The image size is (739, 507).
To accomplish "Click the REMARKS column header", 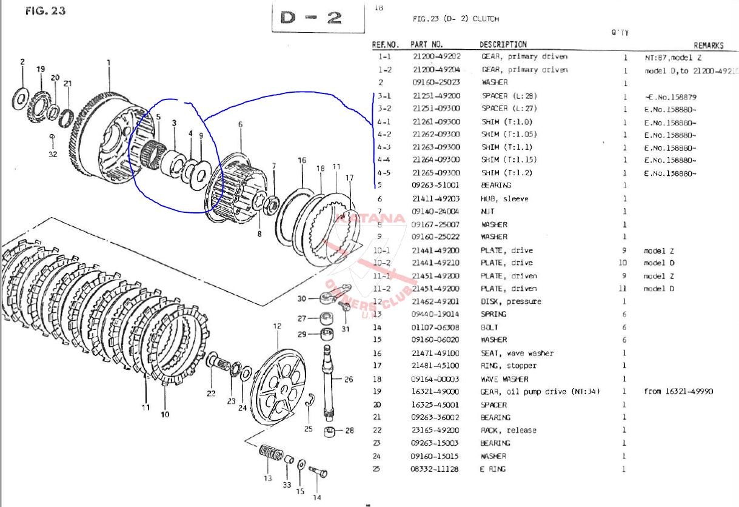I will (x=708, y=45).
